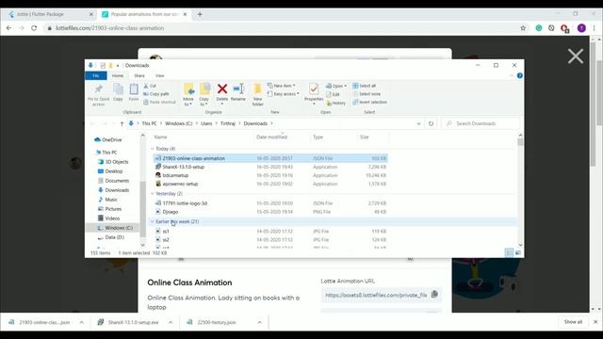603x339 pixels.
Task: Click the Rename icon
Action: pyautogui.click(x=238, y=89)
